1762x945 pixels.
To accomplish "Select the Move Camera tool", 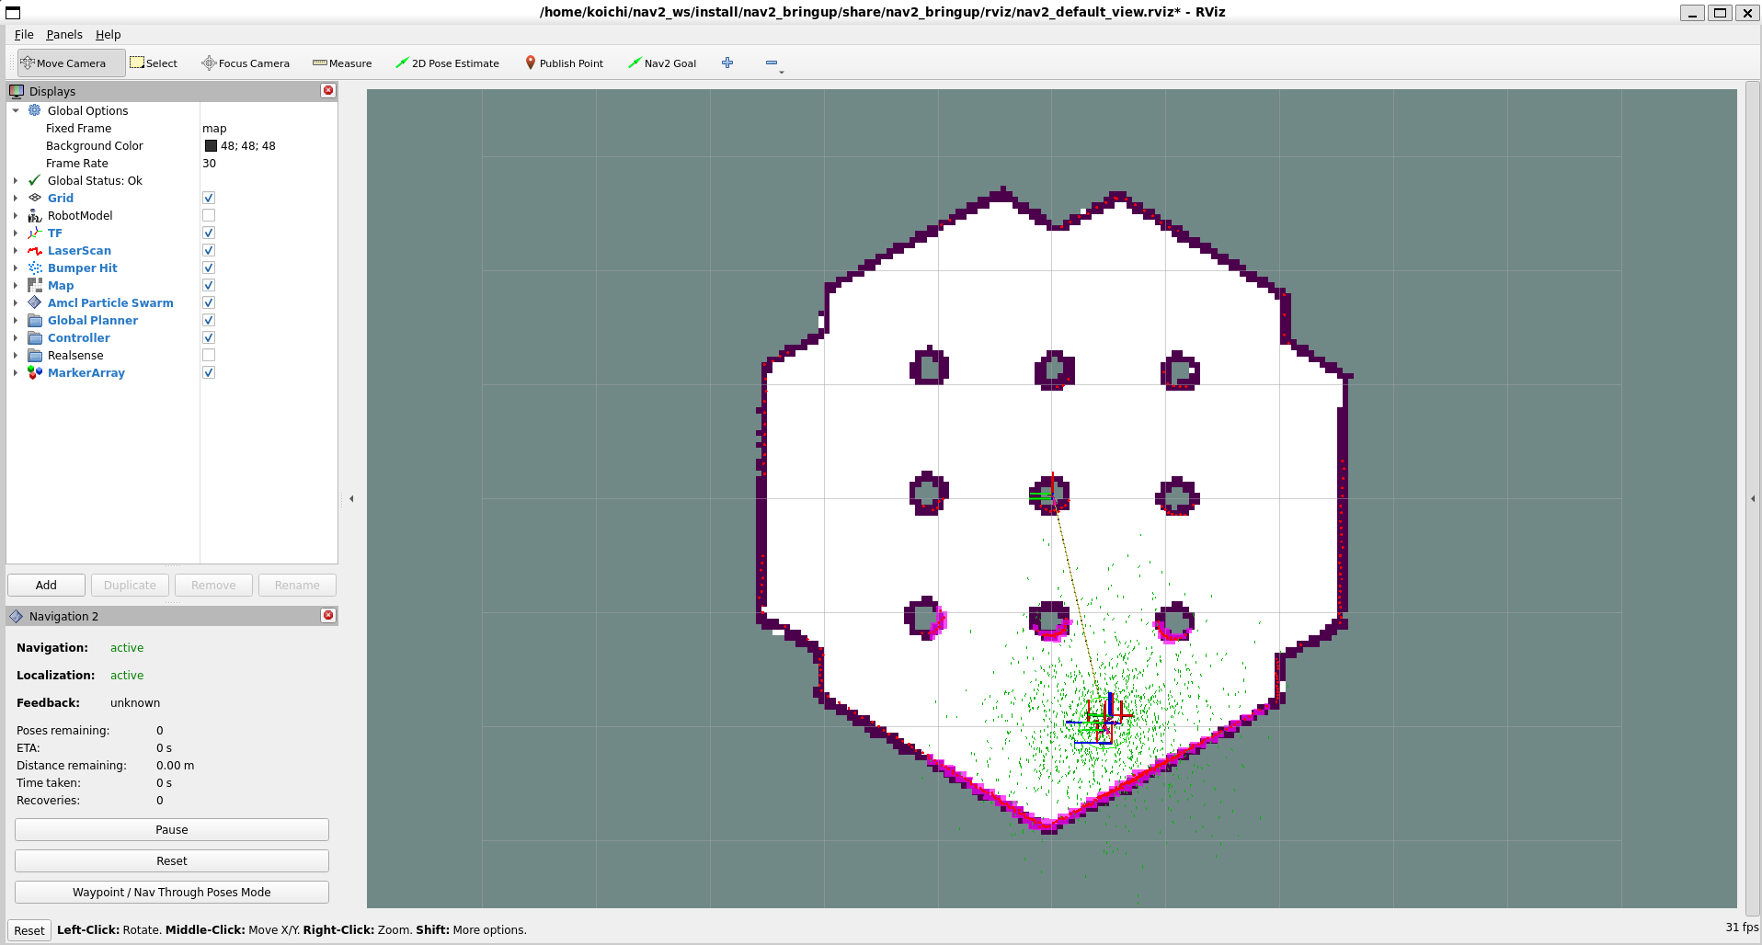I will [71, 63].
